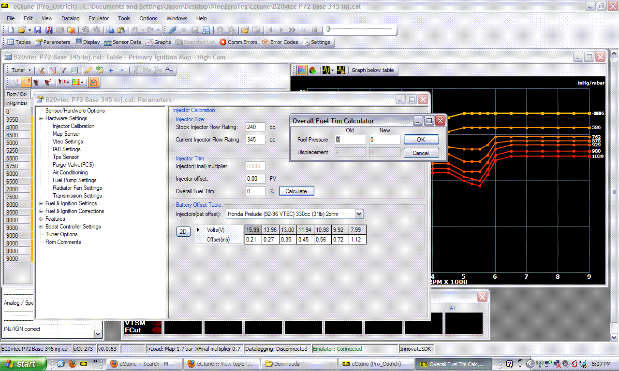Expand Fuel & Ignition Settings node

coord(41,203)
